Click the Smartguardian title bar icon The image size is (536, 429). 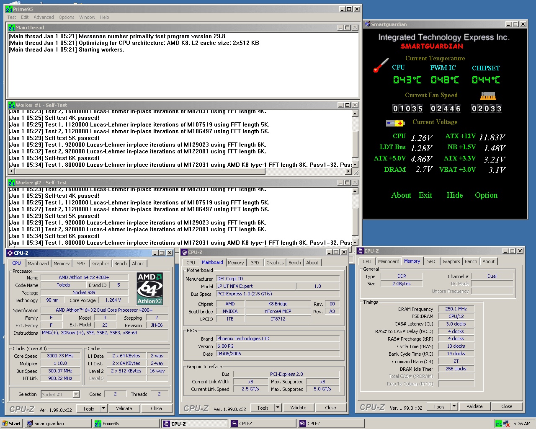367,24
